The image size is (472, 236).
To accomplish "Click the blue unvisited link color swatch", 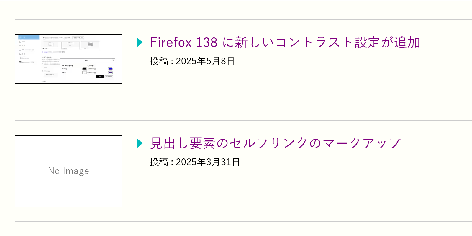I will pos(110,69).
